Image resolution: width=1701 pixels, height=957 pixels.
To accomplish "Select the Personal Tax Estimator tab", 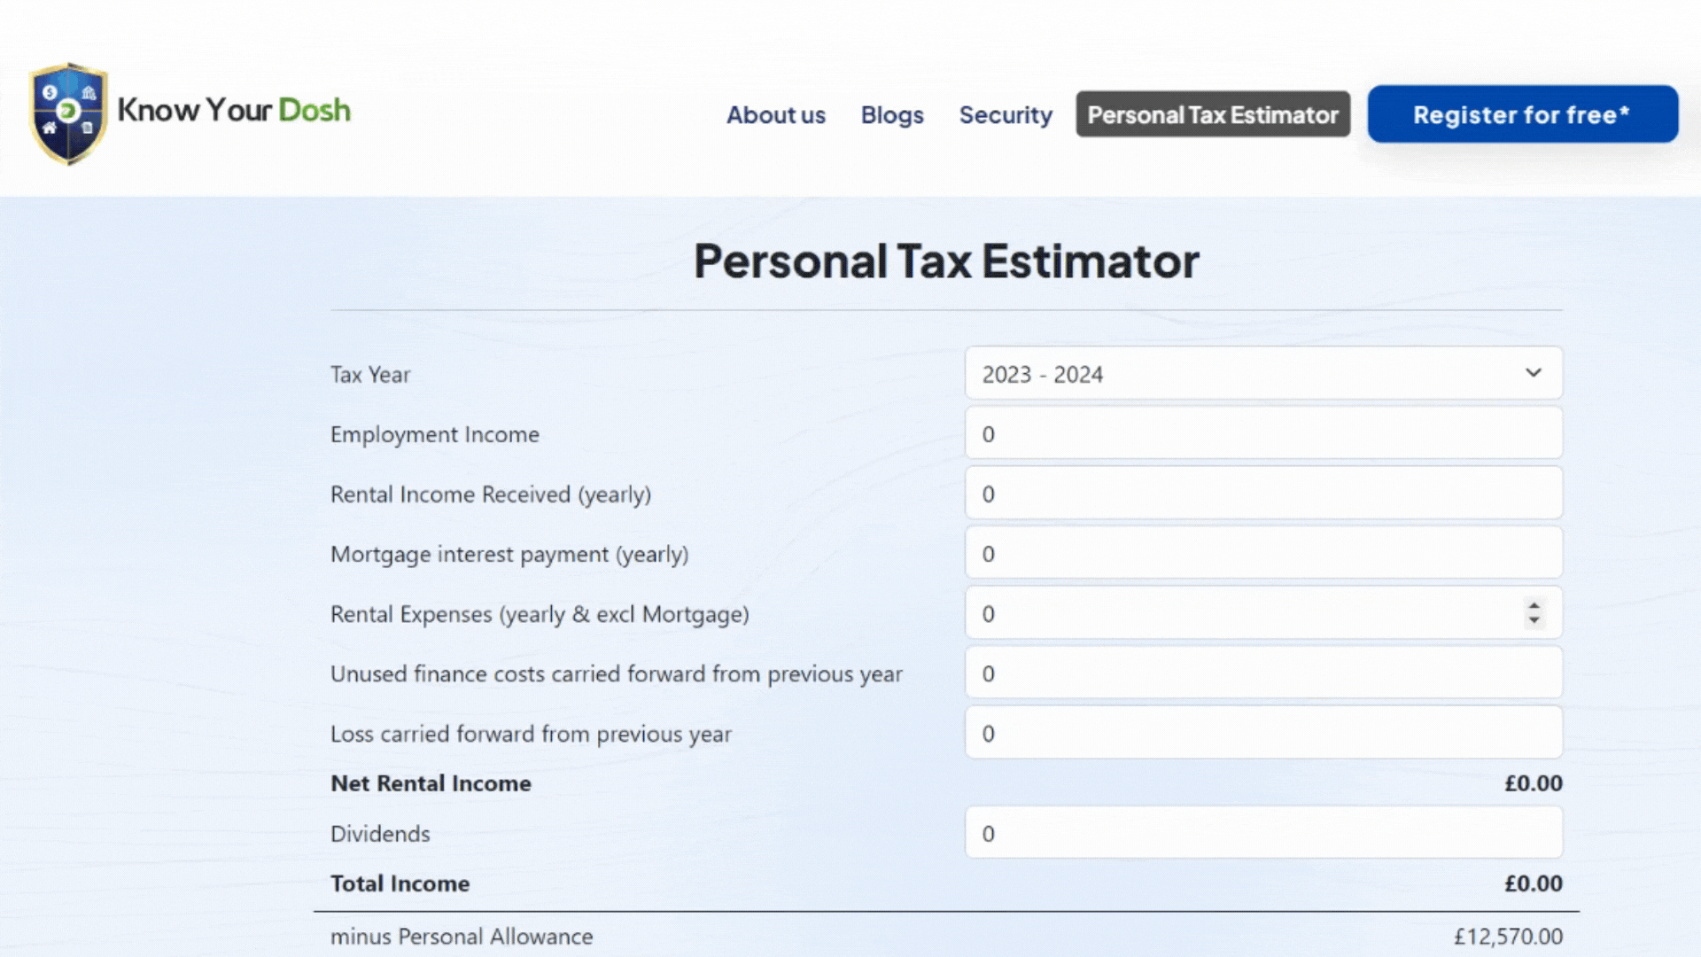I will pyautogui.click(x=1212, y=115).
